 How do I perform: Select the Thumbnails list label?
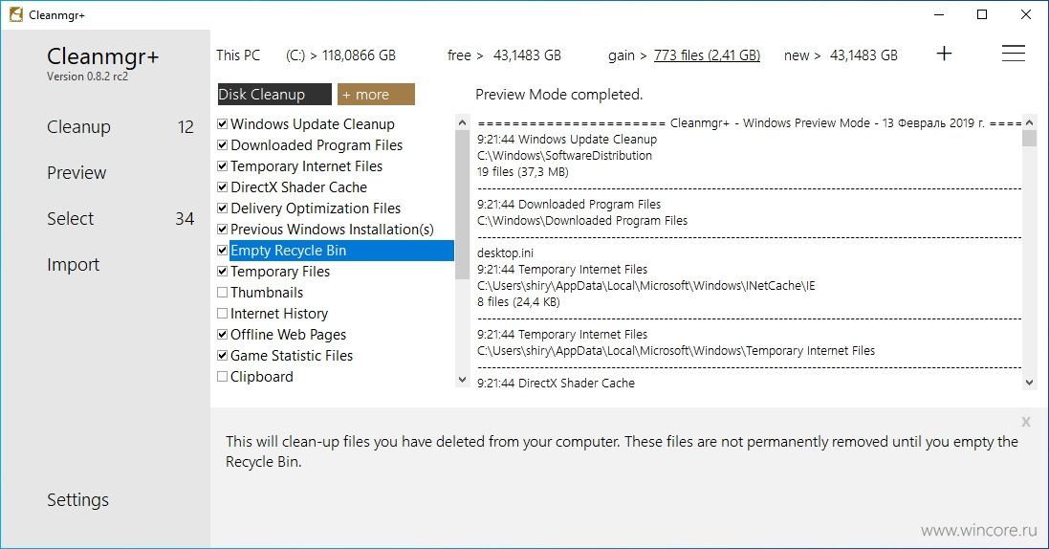267,293
